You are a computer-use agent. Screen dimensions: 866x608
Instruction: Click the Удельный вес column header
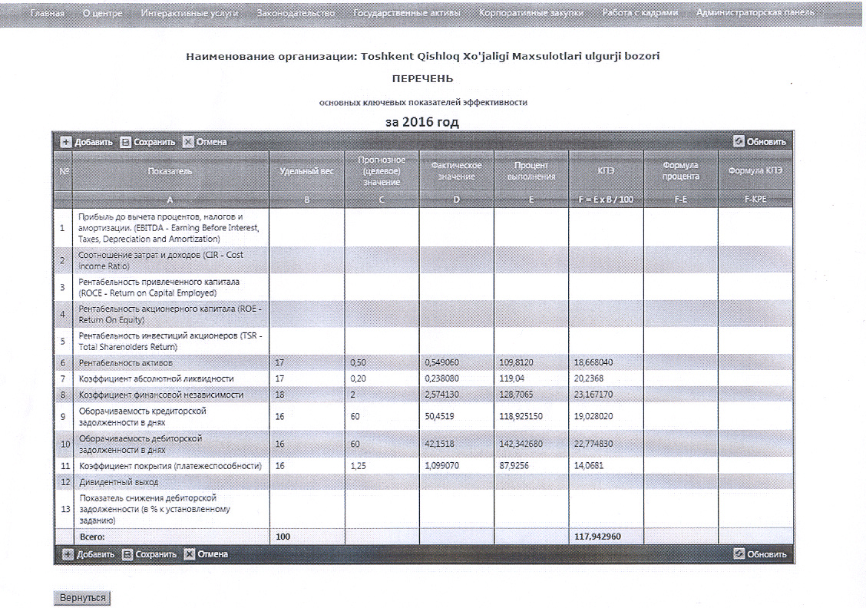(306, 170)
